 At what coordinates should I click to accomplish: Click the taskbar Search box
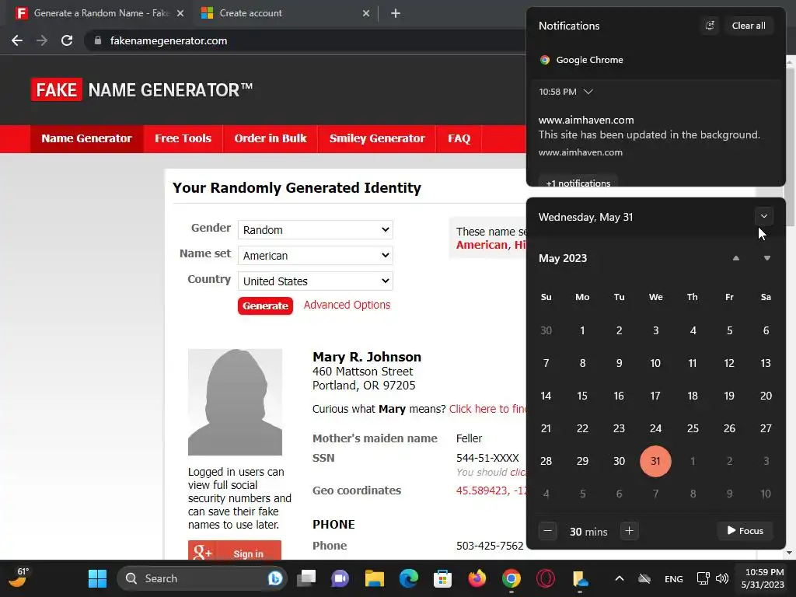tap(202, 578)
